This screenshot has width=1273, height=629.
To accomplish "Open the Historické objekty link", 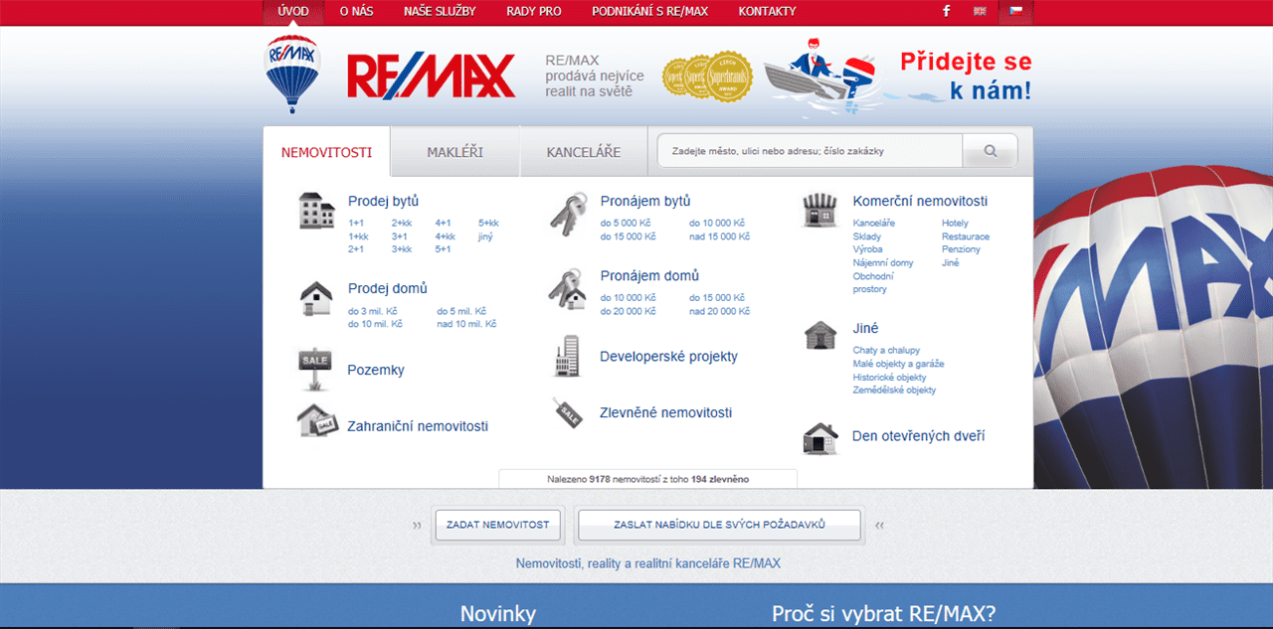I will [890, 378].
